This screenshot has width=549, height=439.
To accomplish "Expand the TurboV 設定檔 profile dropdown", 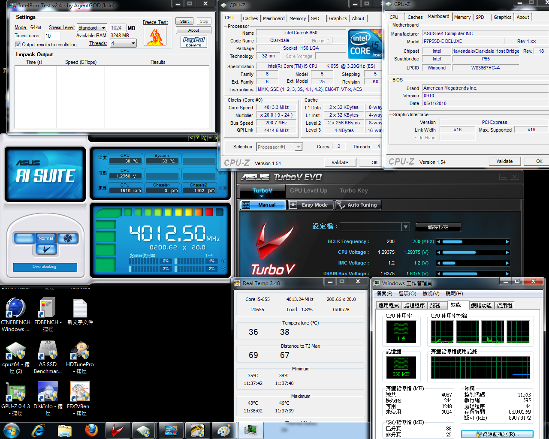I will click(406, 227).
